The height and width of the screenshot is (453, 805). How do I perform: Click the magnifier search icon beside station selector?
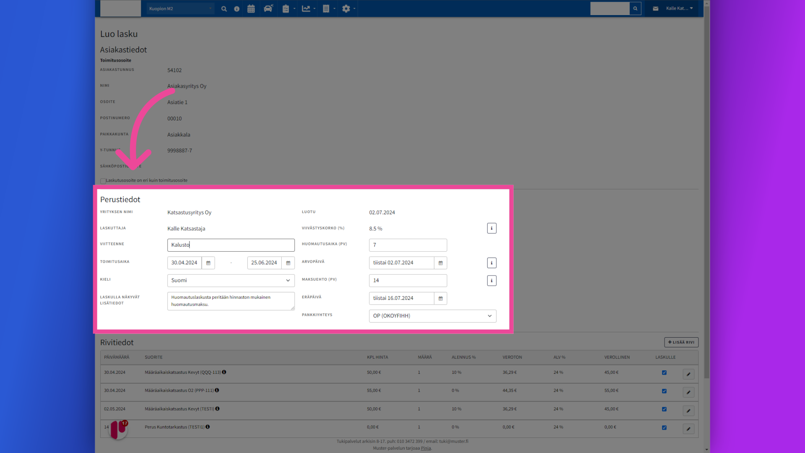click(224, 9)
